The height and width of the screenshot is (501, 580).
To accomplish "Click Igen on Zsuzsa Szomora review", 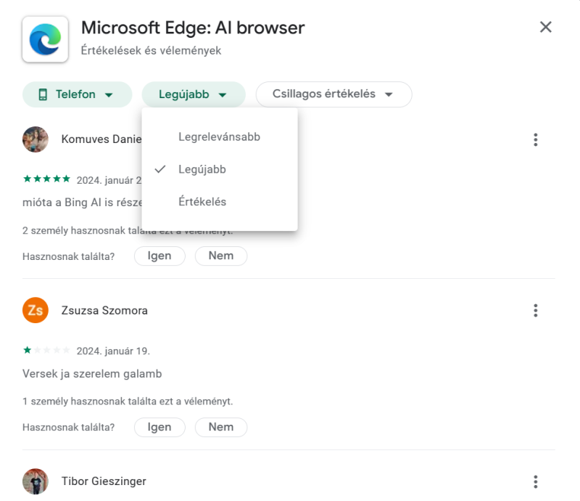I will (x=159, y=427).
